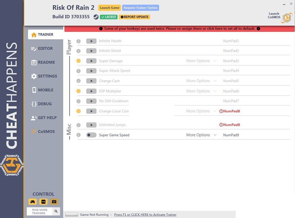Image resolution: width=295 pixels, height=218 pixels.
Task: Open the TRAINER tab
Action: point(45,34)
